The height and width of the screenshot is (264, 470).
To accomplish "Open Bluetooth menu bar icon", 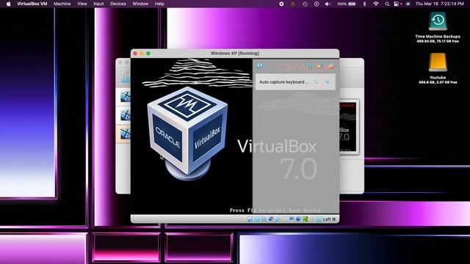I will click(x=364, y=4).
